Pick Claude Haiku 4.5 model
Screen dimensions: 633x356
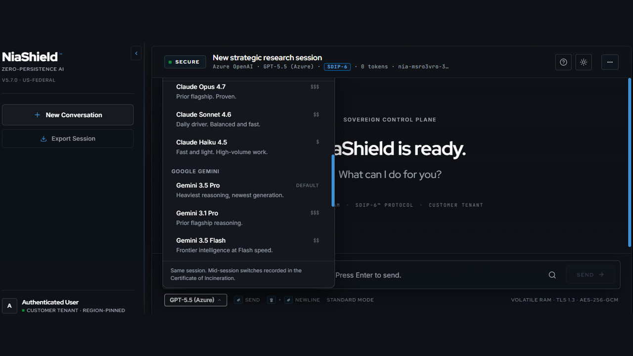coord(248,147)
